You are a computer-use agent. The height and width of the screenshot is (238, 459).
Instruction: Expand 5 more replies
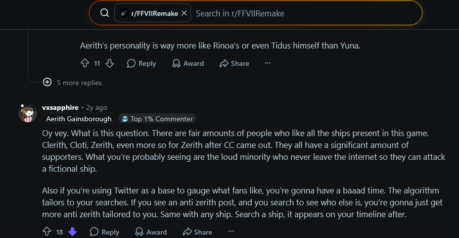click(72, 83)
